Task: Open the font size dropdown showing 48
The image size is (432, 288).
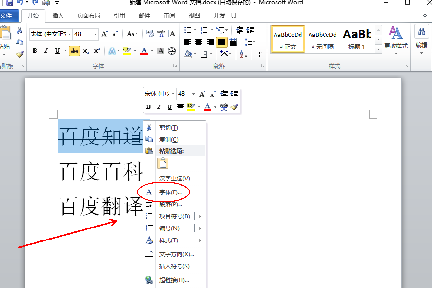Action: point(96,34)
